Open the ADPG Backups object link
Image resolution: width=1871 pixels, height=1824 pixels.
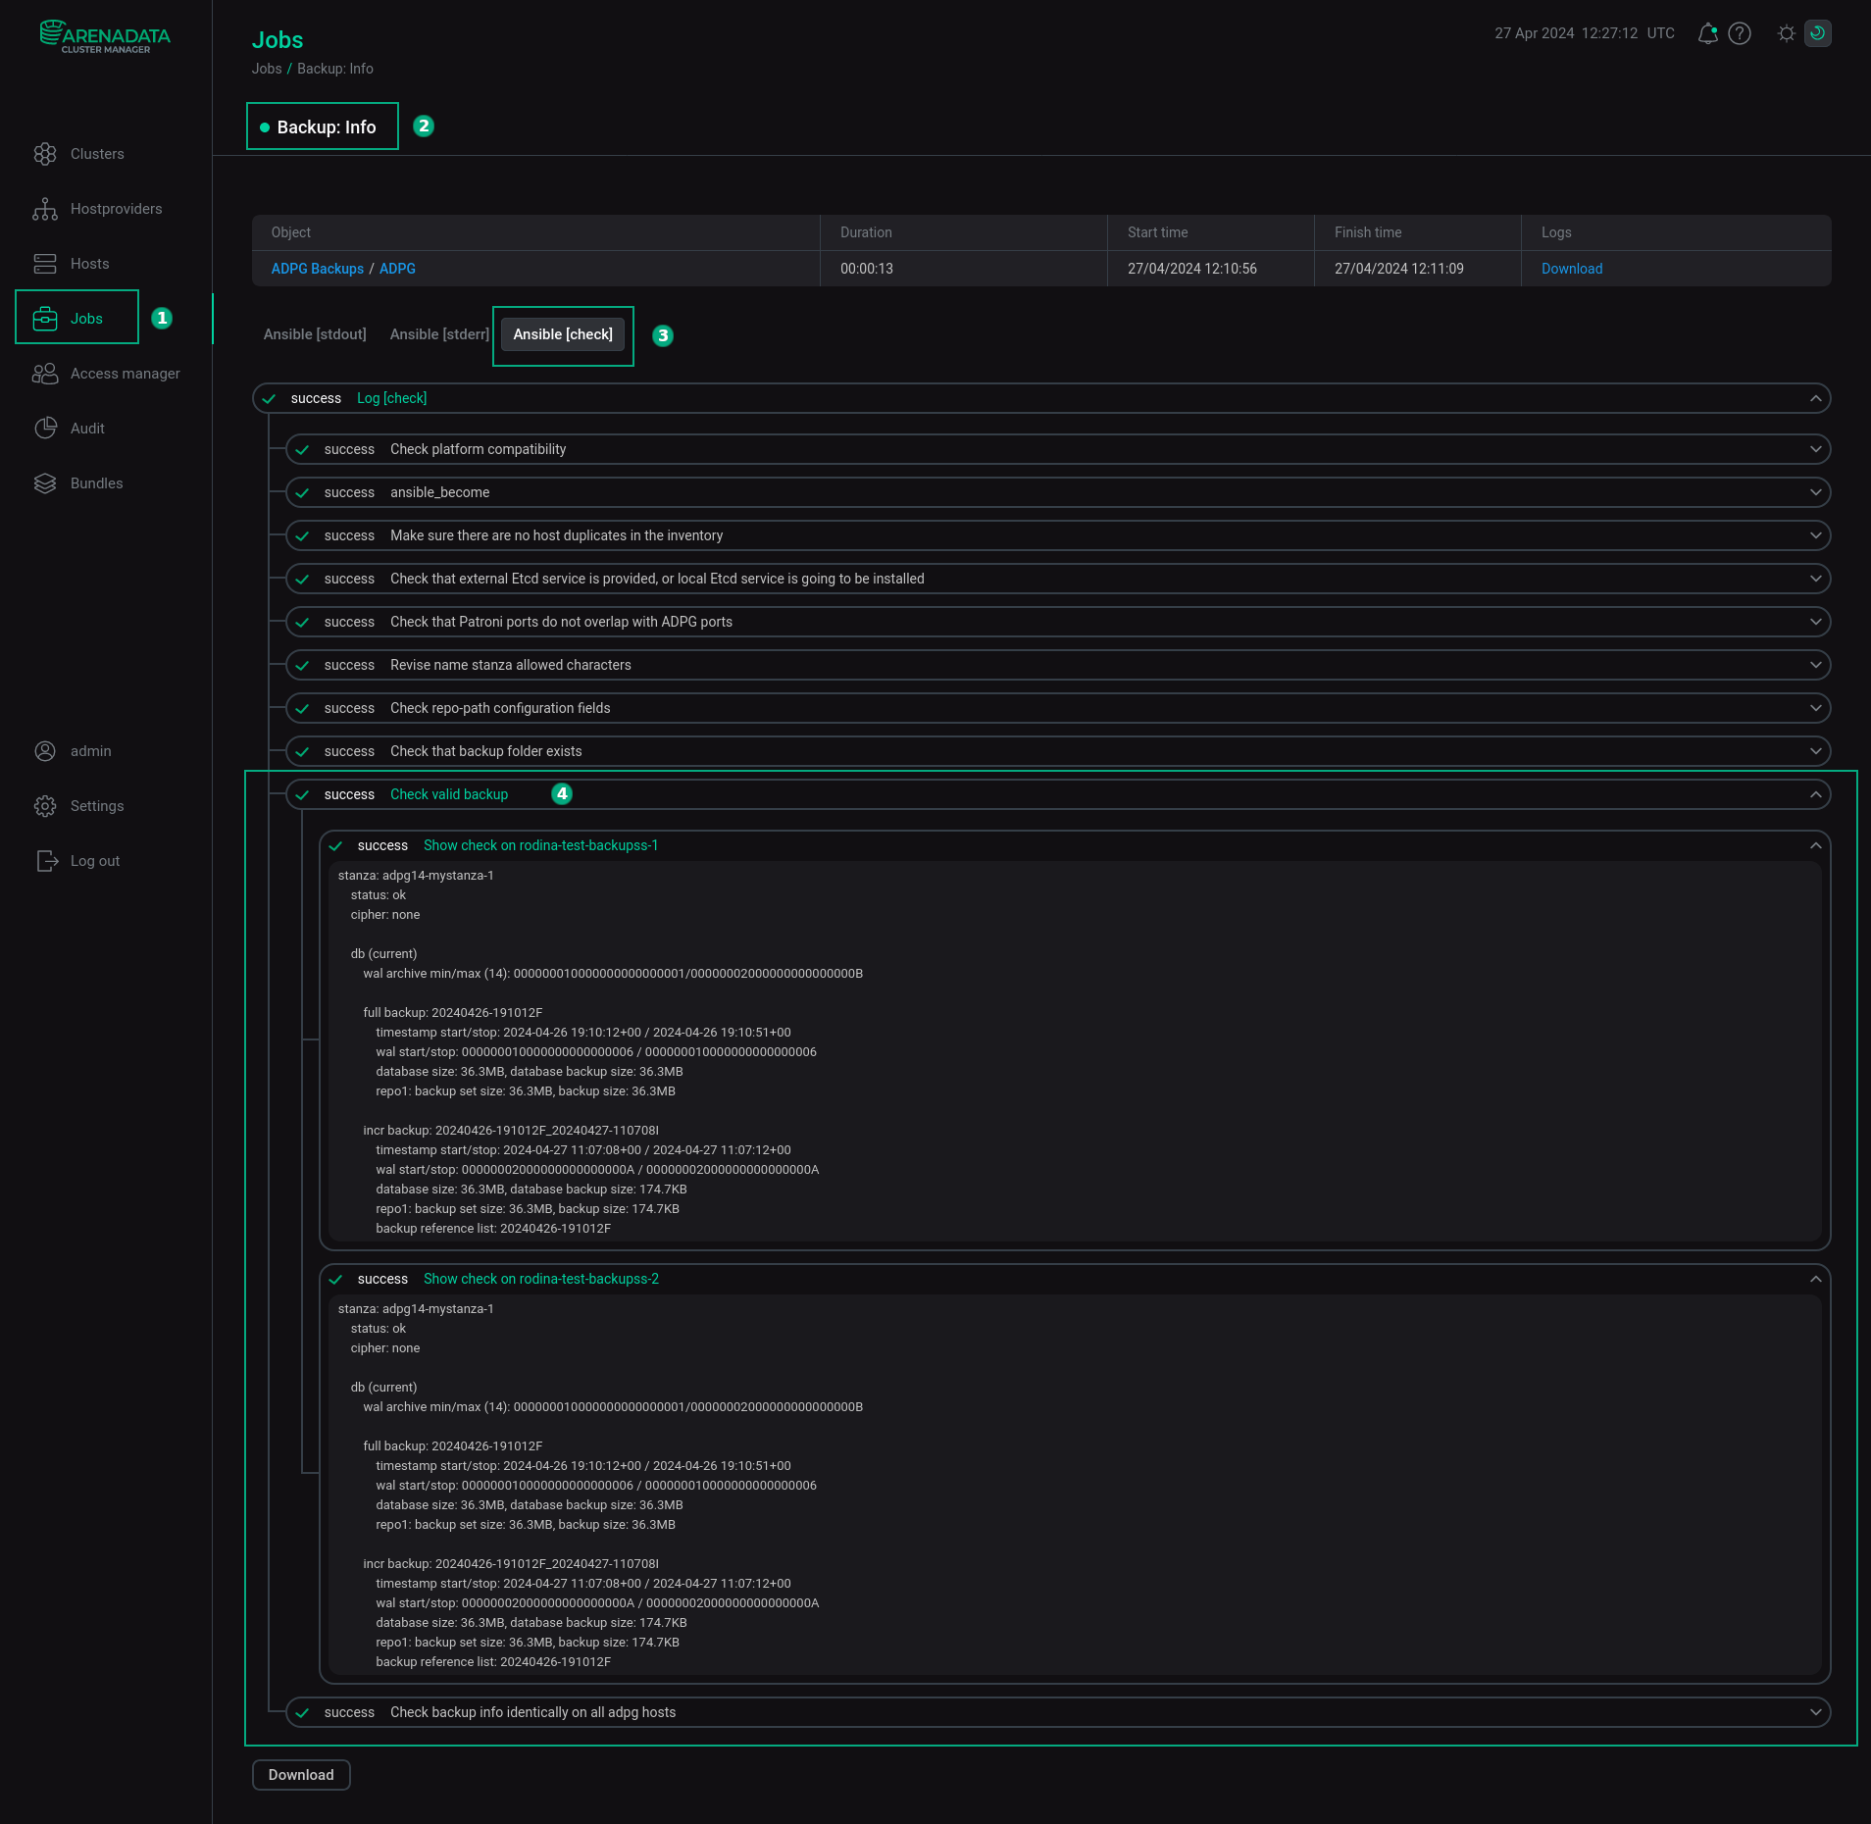click(317, 269)
